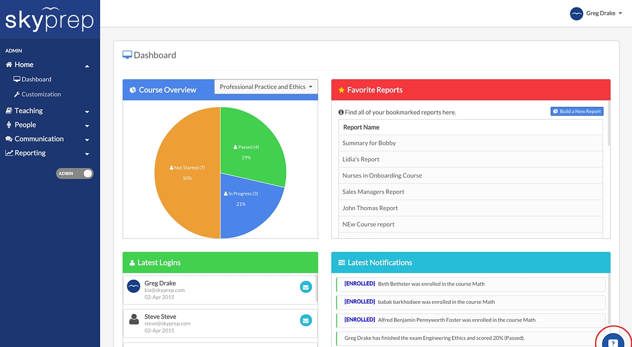Open the Professional Practice and Ethics dropdown
Screen dimensions: 632x347
[x=266, y=87]
